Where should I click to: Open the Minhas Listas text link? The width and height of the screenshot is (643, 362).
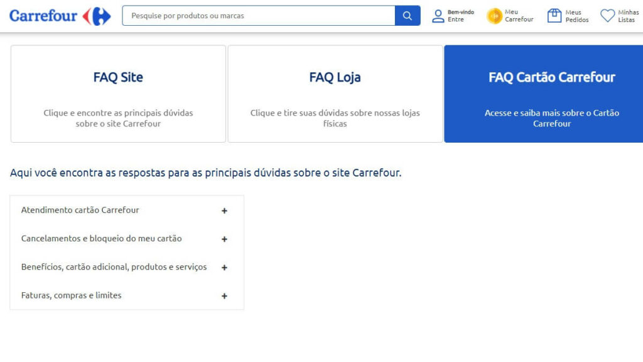click(x=628, y=16)
